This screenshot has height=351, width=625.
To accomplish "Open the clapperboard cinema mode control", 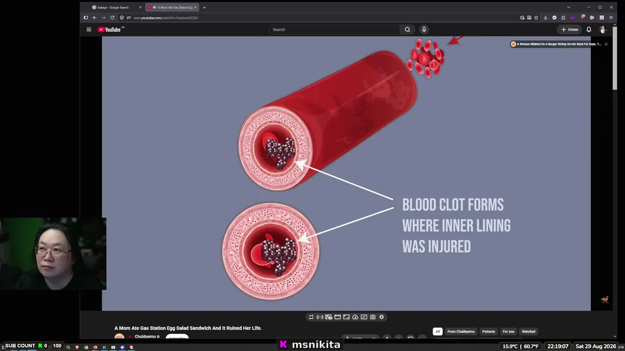I will tap(337, 317).
